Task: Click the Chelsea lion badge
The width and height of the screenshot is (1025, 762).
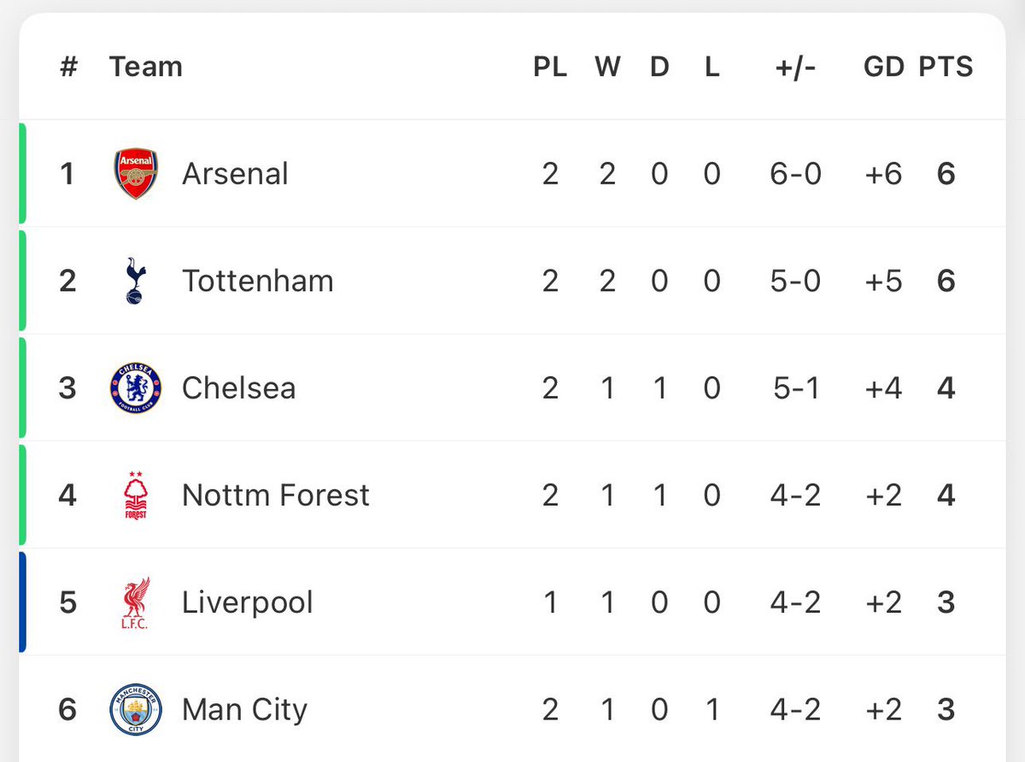Action: tap(136, 388)
